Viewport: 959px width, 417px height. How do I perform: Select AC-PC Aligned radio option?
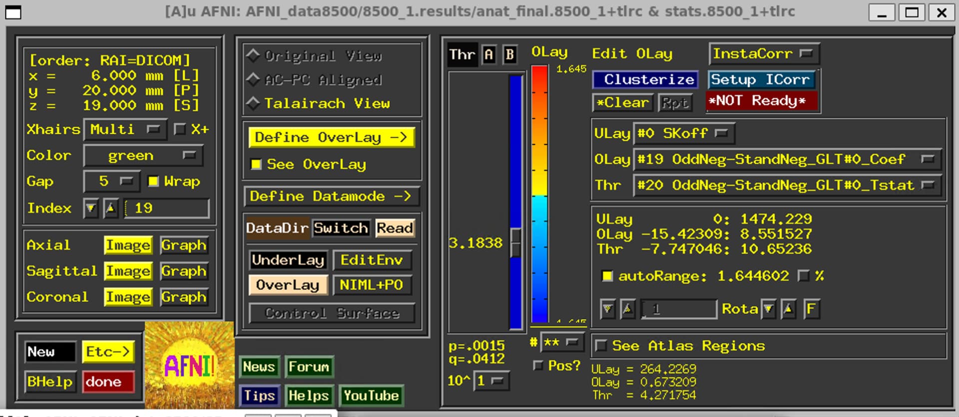click(254, 79)
